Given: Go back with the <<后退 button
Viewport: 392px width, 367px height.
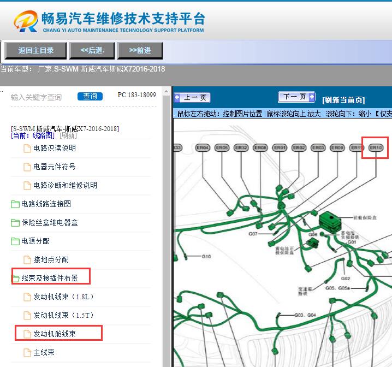Looking at the screenshot, I should click(x=92, y=50).
